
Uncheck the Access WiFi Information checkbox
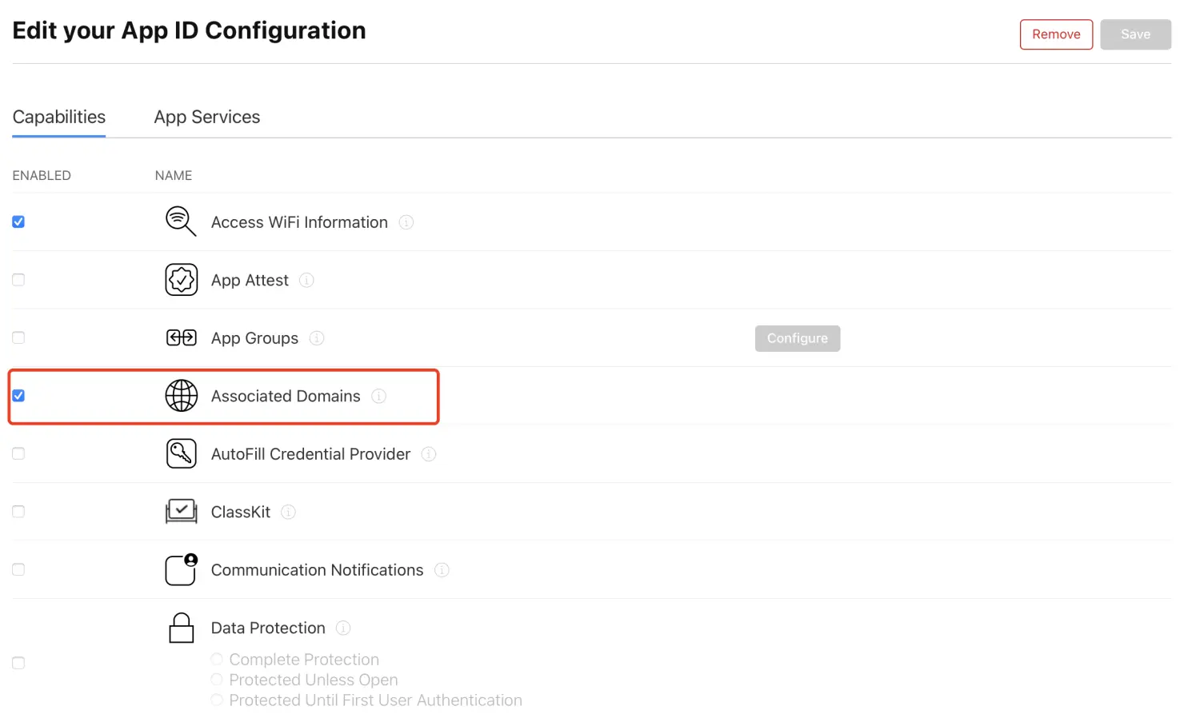18,221
